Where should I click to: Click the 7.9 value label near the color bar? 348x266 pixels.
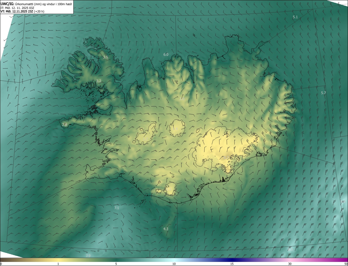coord(88,256)
